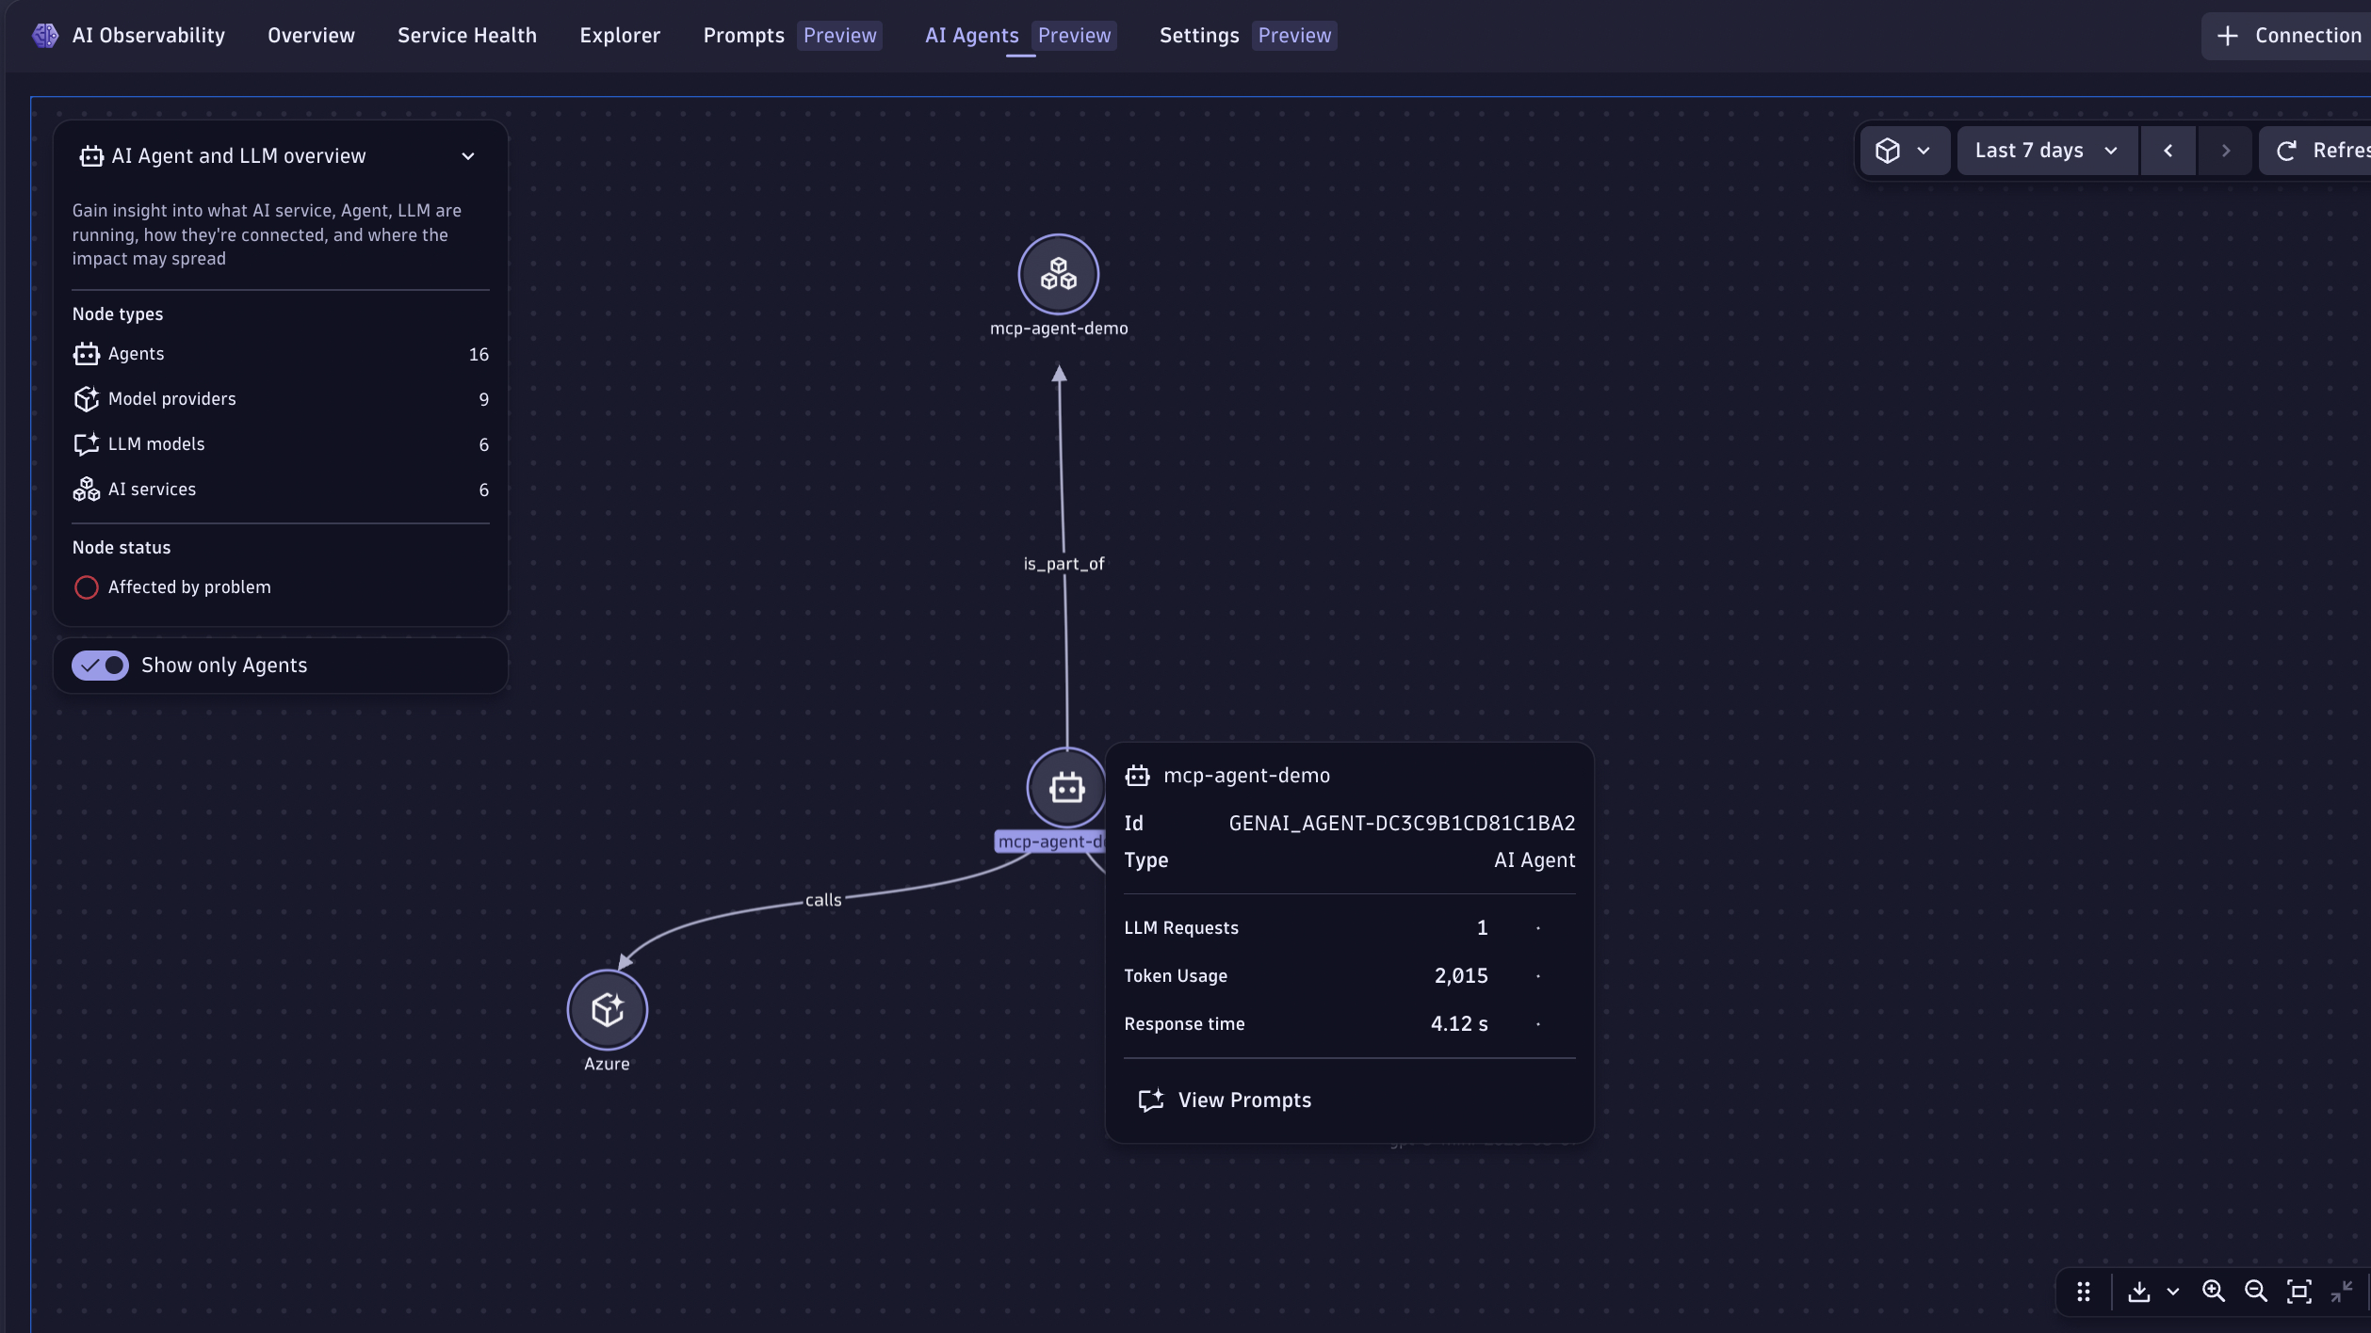Click the agent Id GENAI_AGENT-DC3C9B1CD81C1BA2
Viewport: 2371px width, 1333px height.
pyautogui.click(x=1402, y=824)
